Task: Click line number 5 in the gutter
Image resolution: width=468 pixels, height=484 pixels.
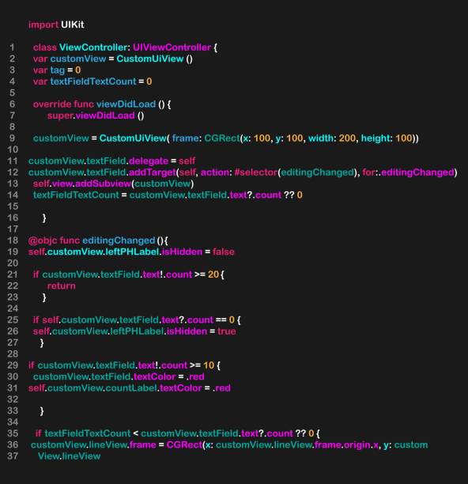Action: click(x=12, y=93)
